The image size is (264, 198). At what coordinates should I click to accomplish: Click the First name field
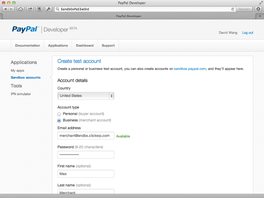86,174
